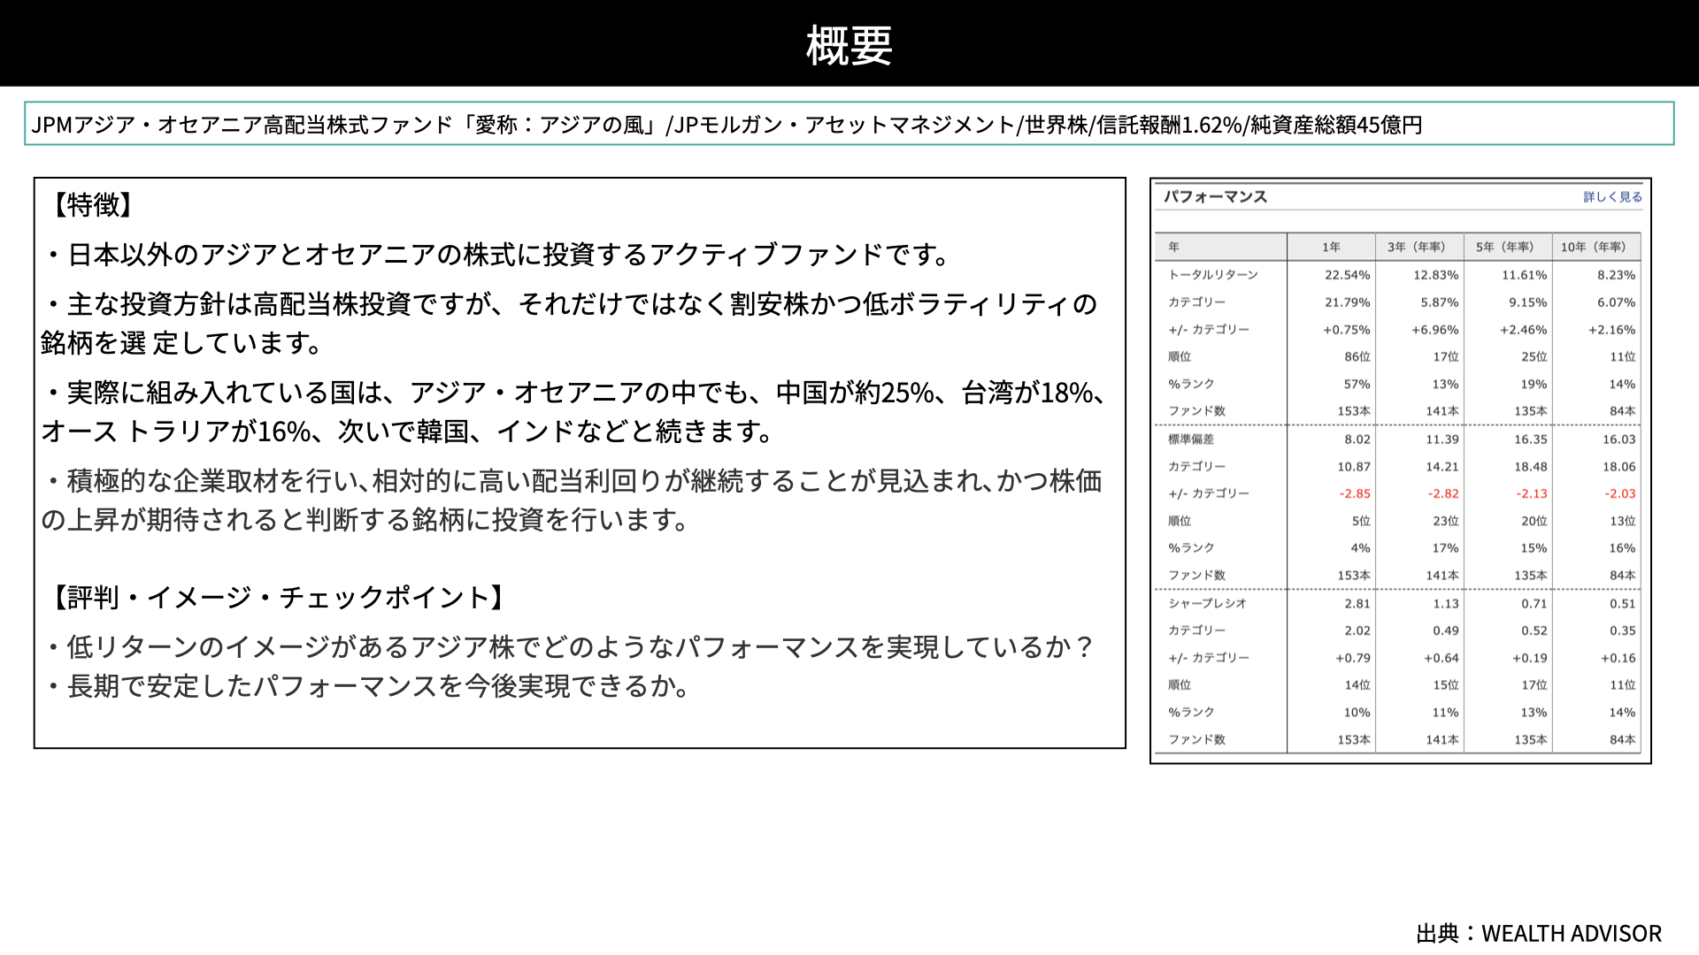The width and height of the screenshot is (1699, 955).
Task: Click the 4% rank cell
Action: click(x=1360, y=548)
